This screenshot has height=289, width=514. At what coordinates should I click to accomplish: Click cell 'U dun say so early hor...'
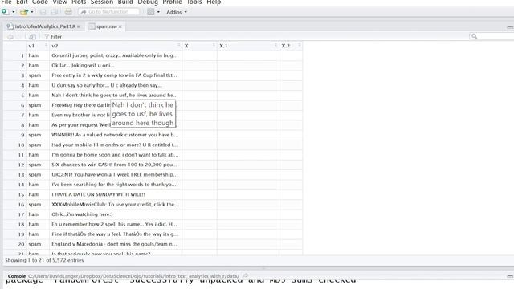tap(116, 85)
